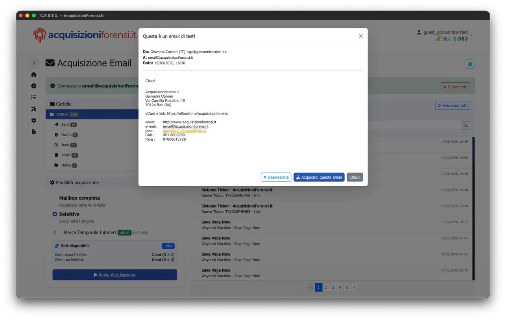
Task: Select the Selettiva acquisition mode
Action: (x=54, y=214)
